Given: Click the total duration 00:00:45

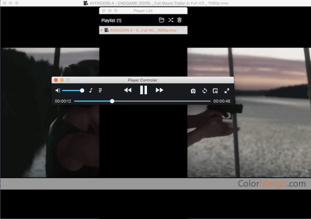Looking at the screenshot, I should pos(222,101).
